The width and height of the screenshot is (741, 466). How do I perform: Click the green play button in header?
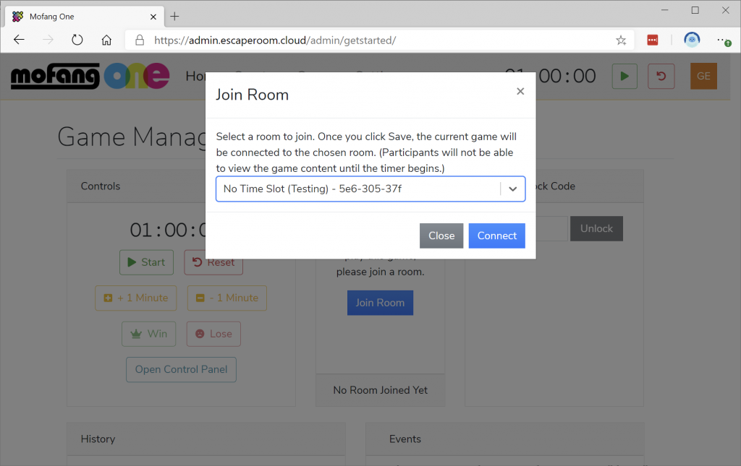pos(624,77)
